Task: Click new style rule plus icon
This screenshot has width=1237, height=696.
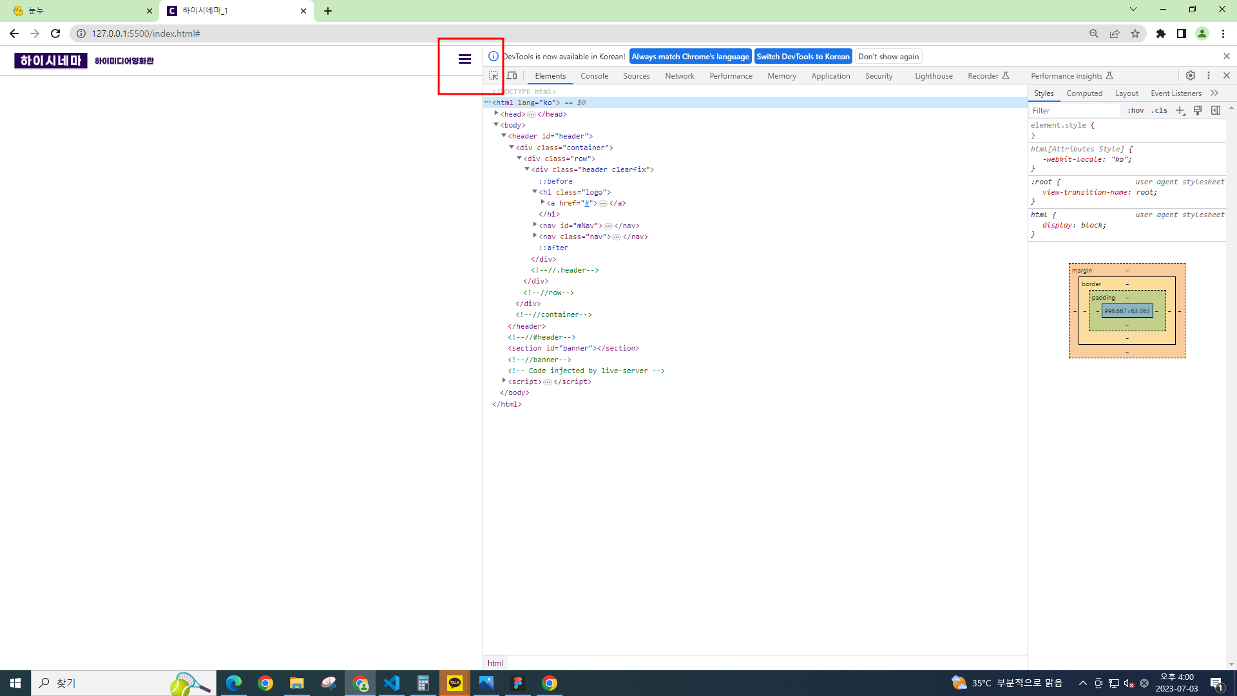Action: tap(1180, 111)
